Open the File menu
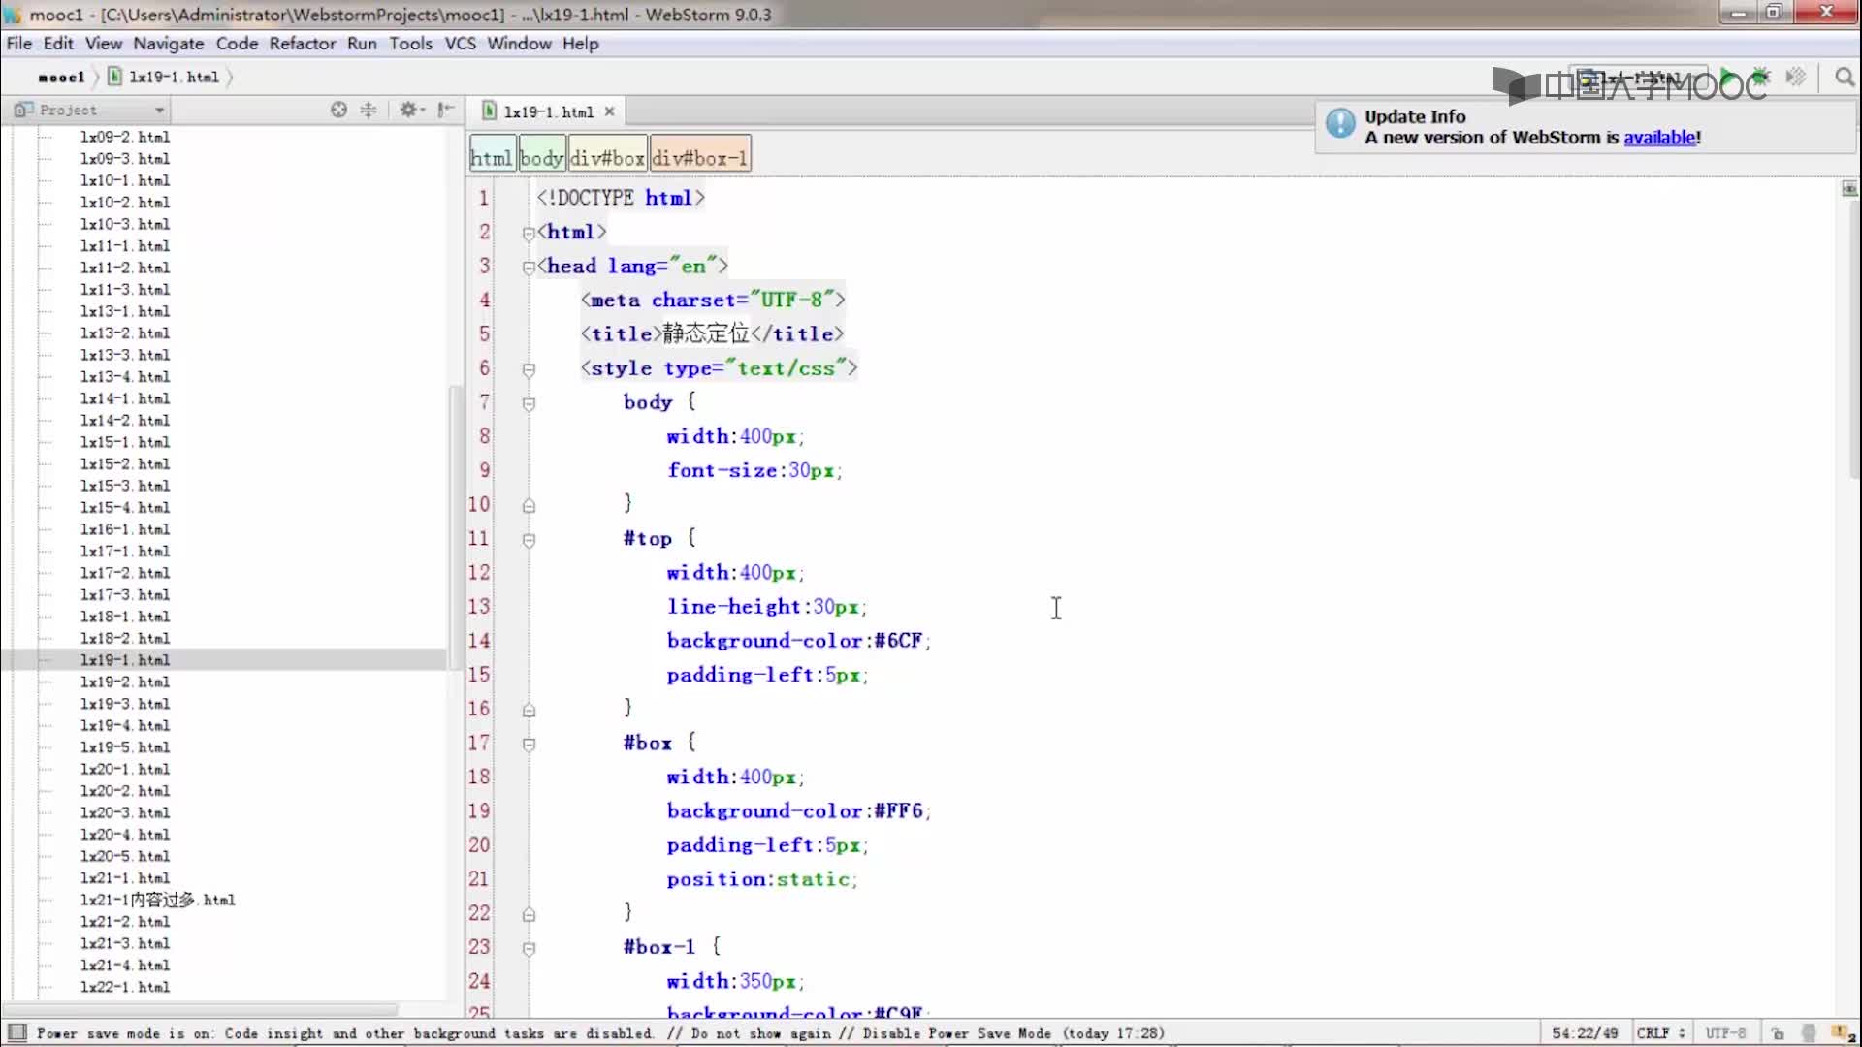 [19, 44]
